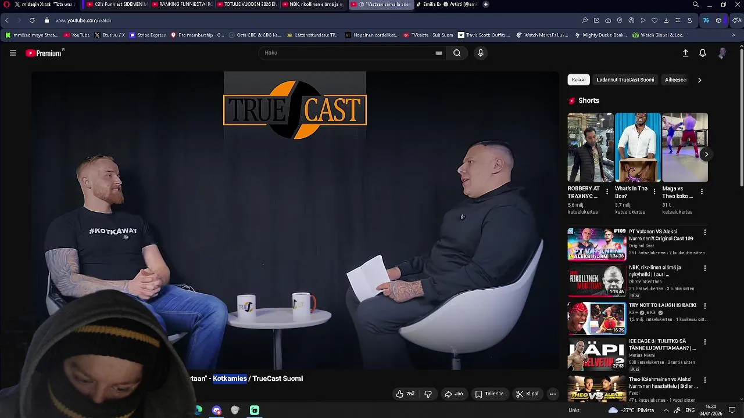Open options for ROBBERY AT TRAXNYC short
Image resolution: width=744 pixels, height=418 pixels.
pyautogui.click(x=607, y=192)
